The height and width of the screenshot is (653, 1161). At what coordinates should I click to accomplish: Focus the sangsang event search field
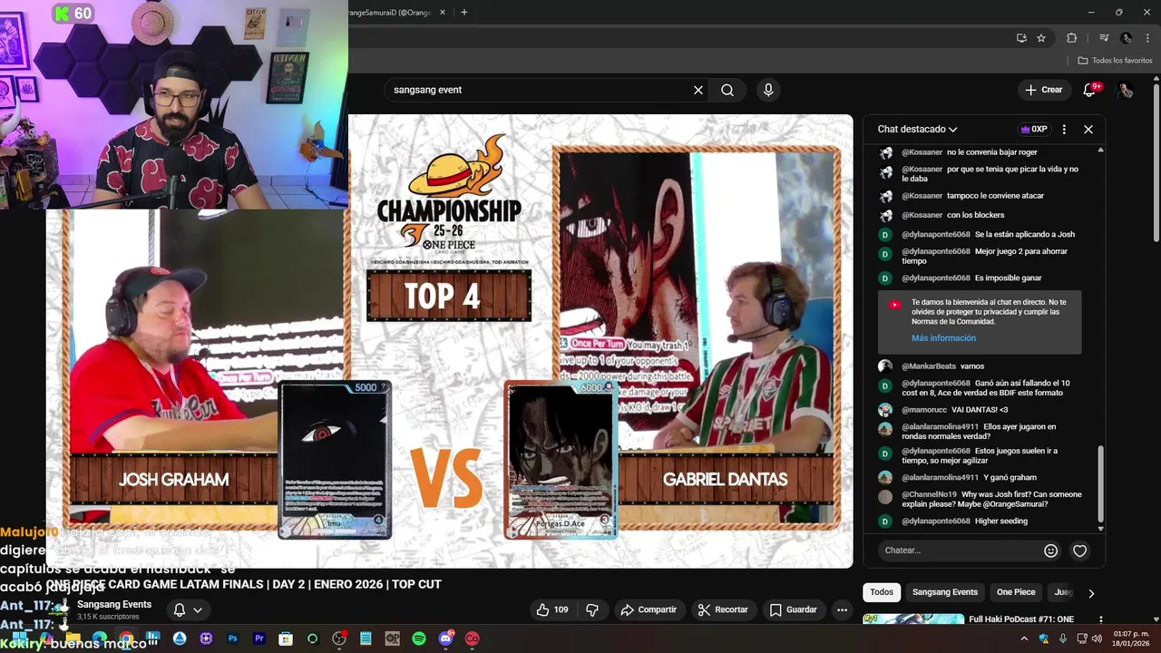tap(540, 90)
